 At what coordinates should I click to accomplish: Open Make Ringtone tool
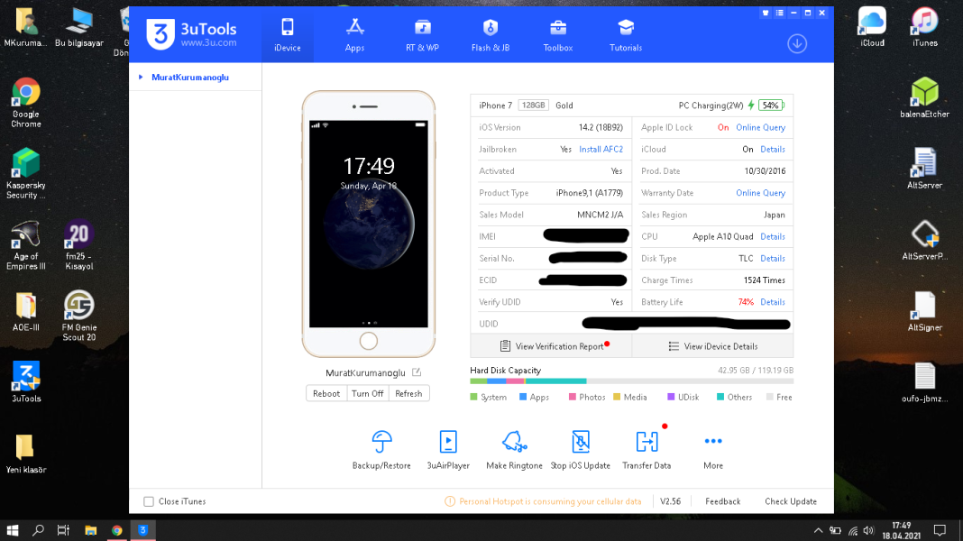(x=514, y=442)
